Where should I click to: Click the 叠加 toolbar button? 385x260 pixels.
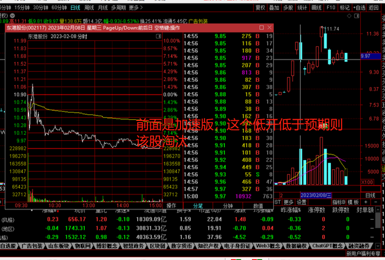tap(274, 8)
